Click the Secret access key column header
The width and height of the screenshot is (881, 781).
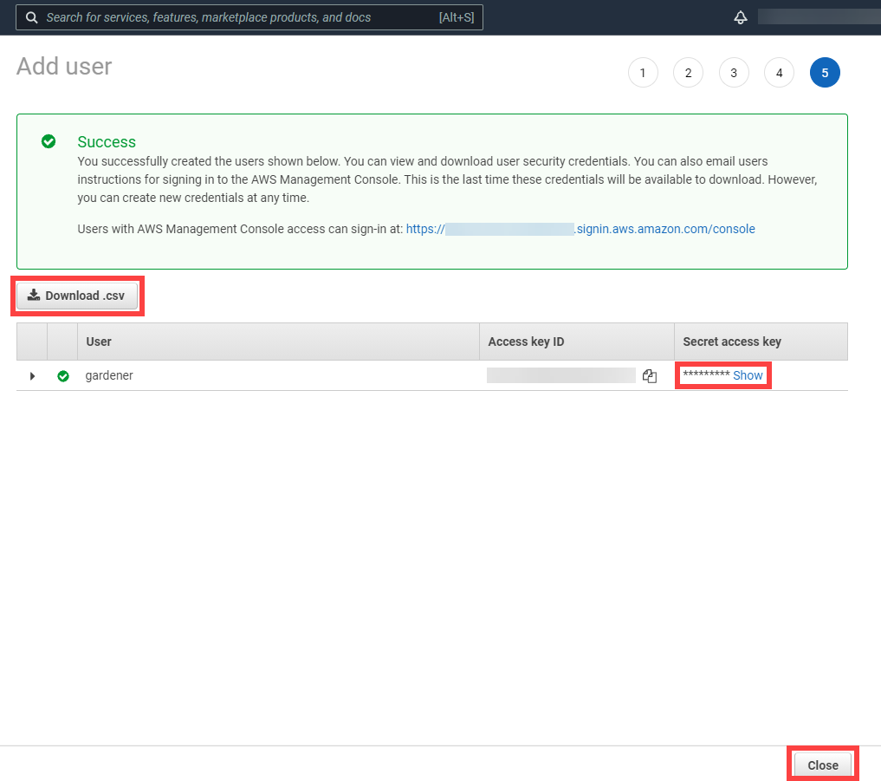[x=731, y=342]
